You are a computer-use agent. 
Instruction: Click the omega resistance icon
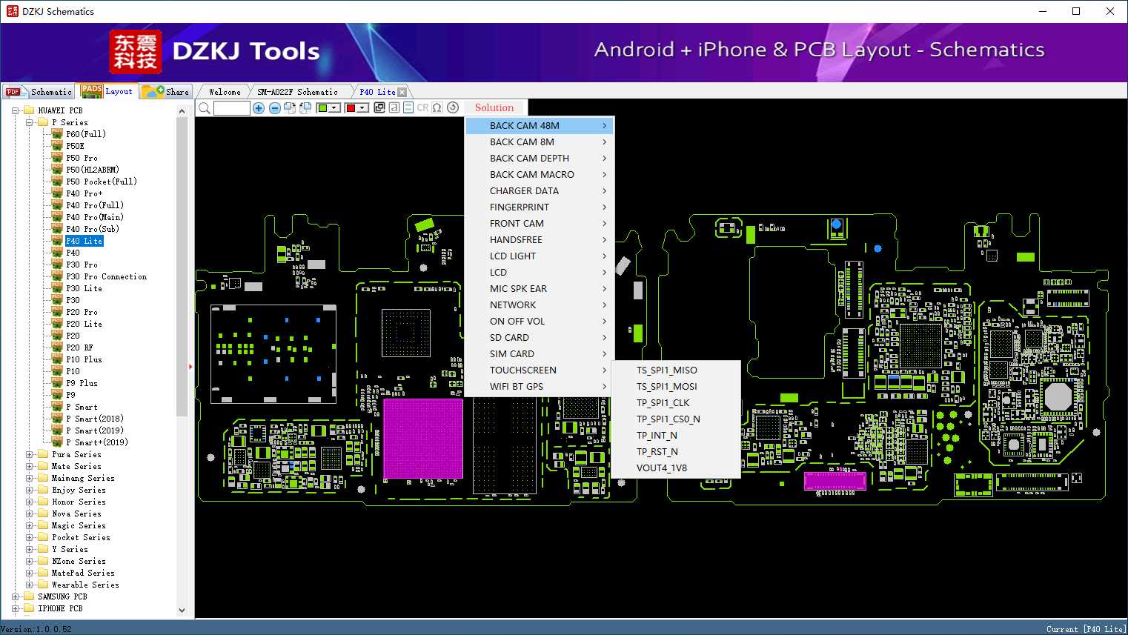pyautogui.click(x=437, y=108)
